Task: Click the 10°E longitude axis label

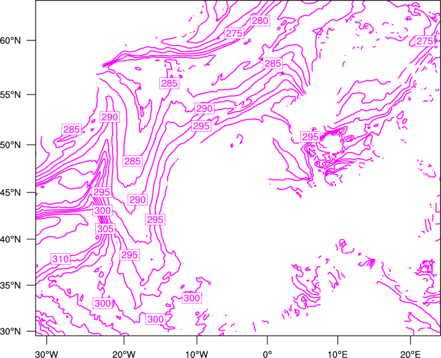Action: pyautogui.click(x=337, y=354)
